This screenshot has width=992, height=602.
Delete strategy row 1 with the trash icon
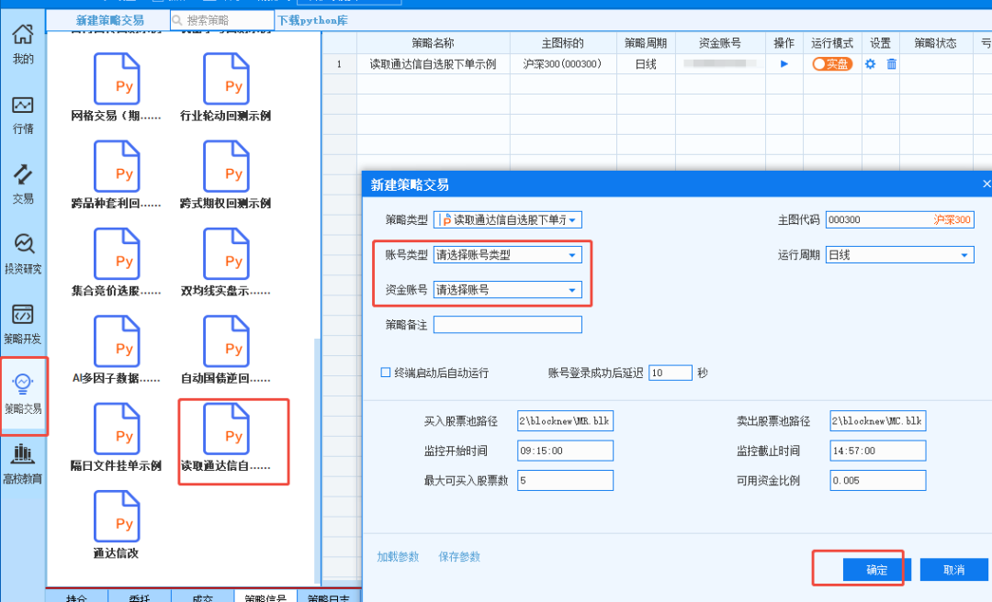pos(891,64)
